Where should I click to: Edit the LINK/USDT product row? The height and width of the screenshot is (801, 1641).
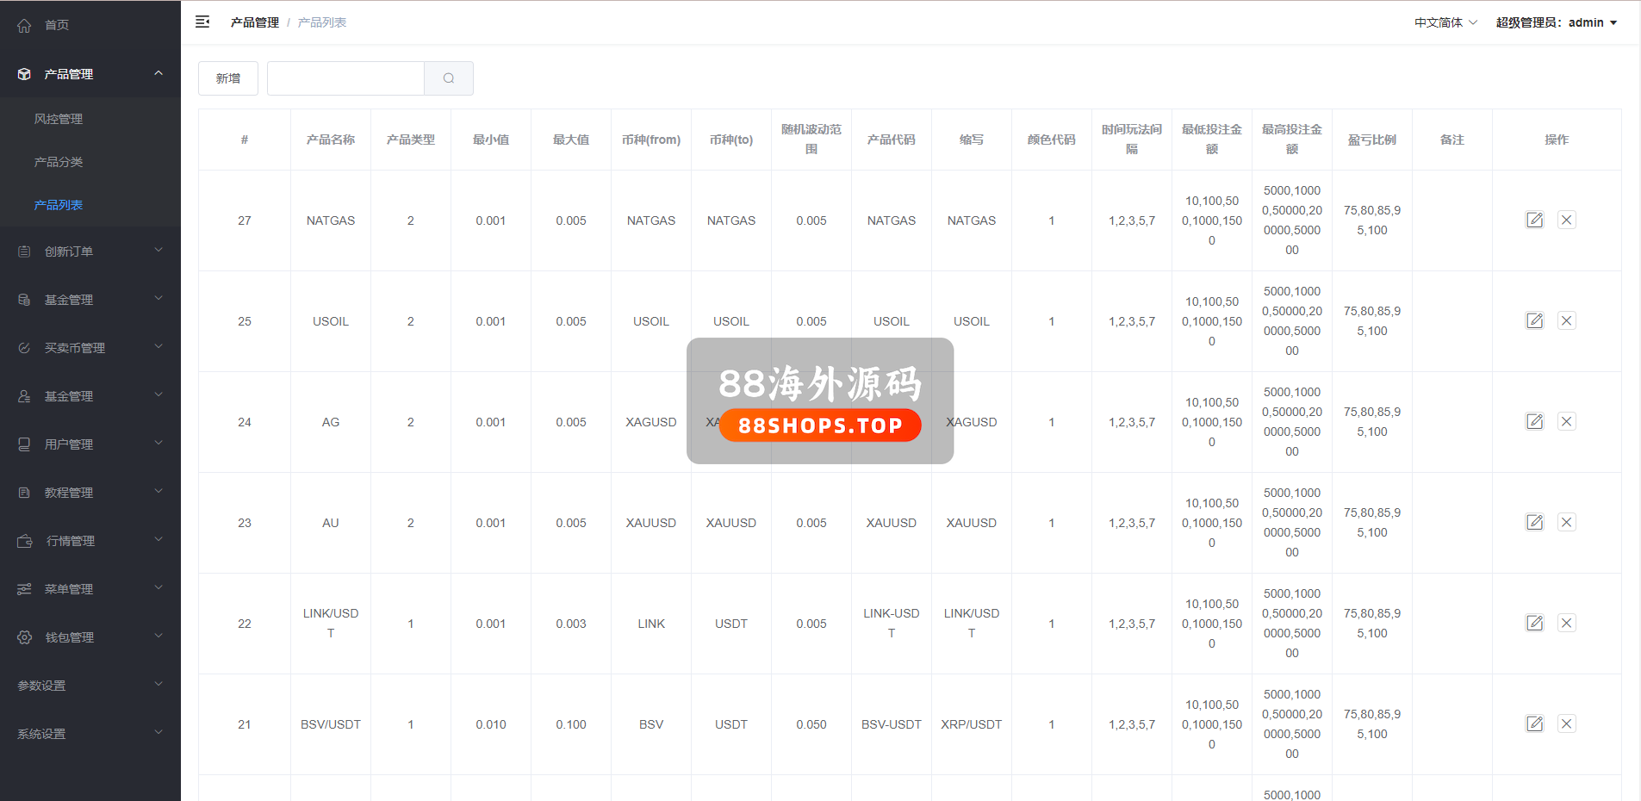(x=1534, y=624)
